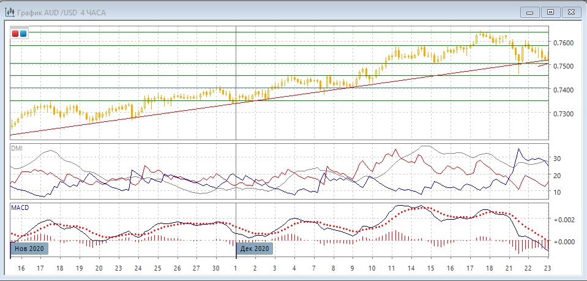Select the MACD indicator label
Viewport: 587px width, 281px height.
20,208
